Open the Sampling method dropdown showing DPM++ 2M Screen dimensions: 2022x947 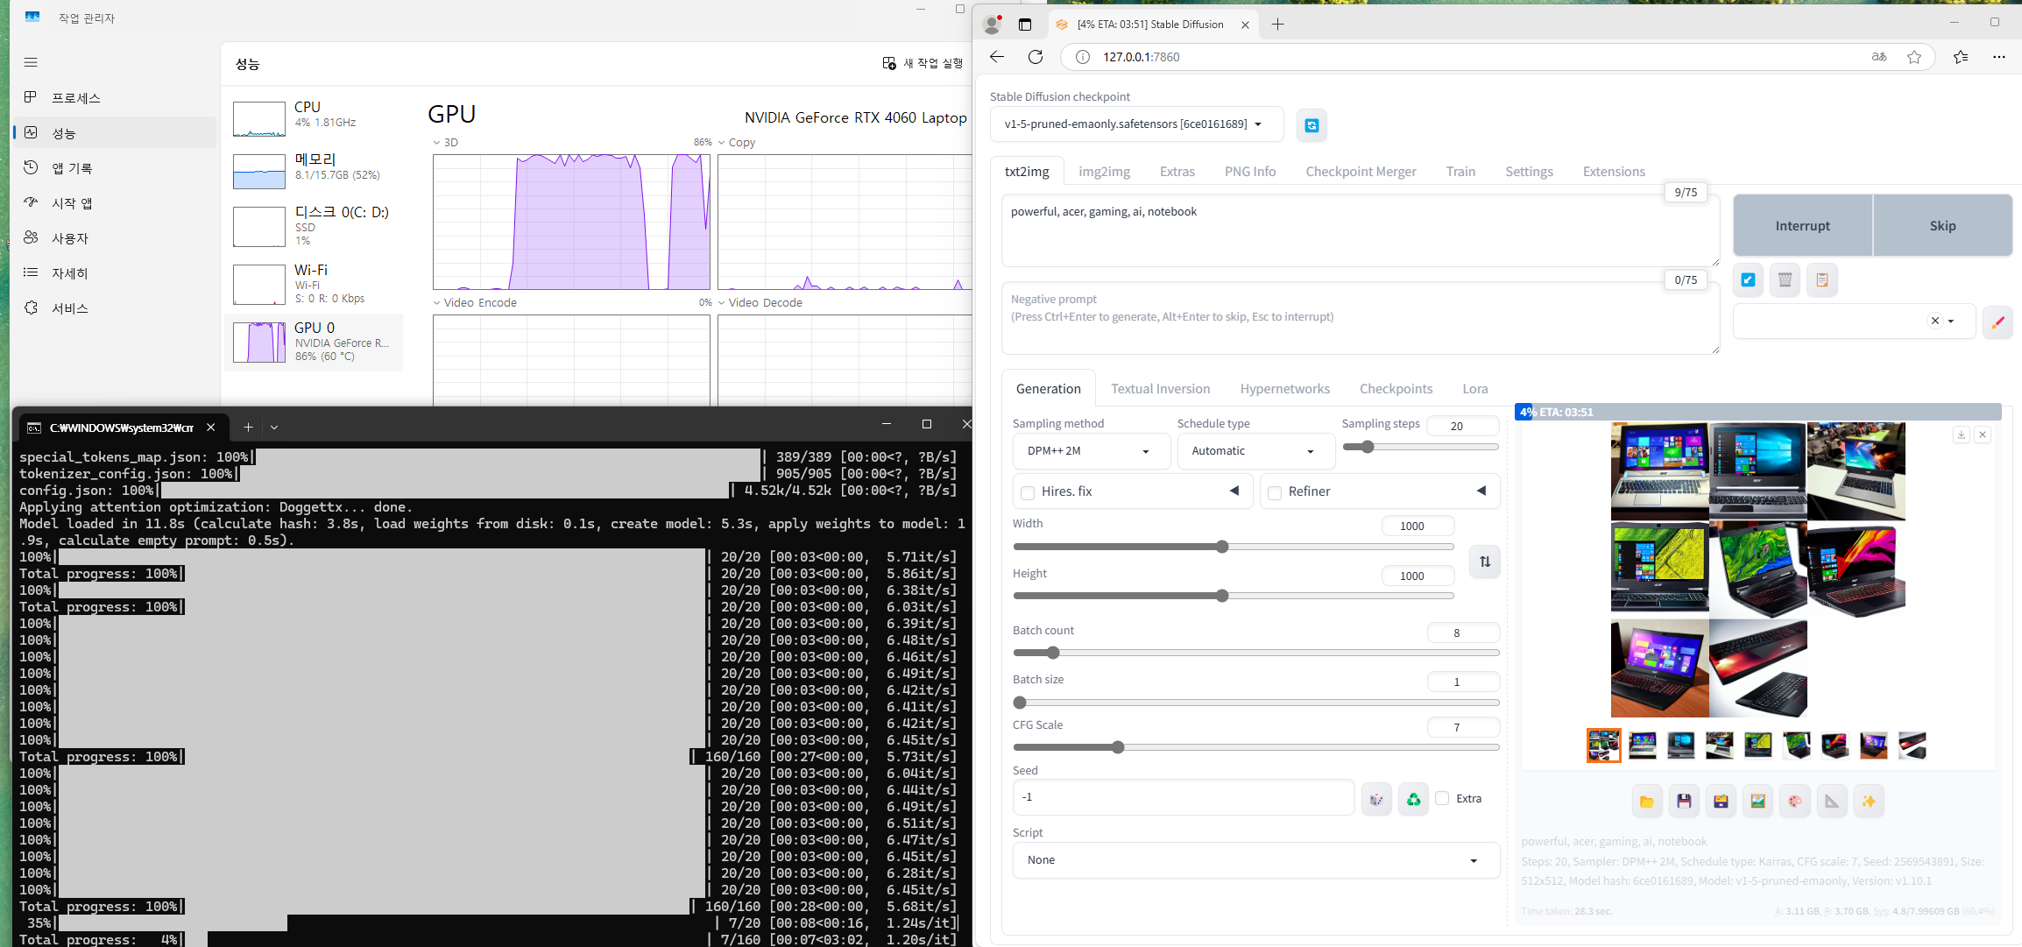(x=1091, y=451)
